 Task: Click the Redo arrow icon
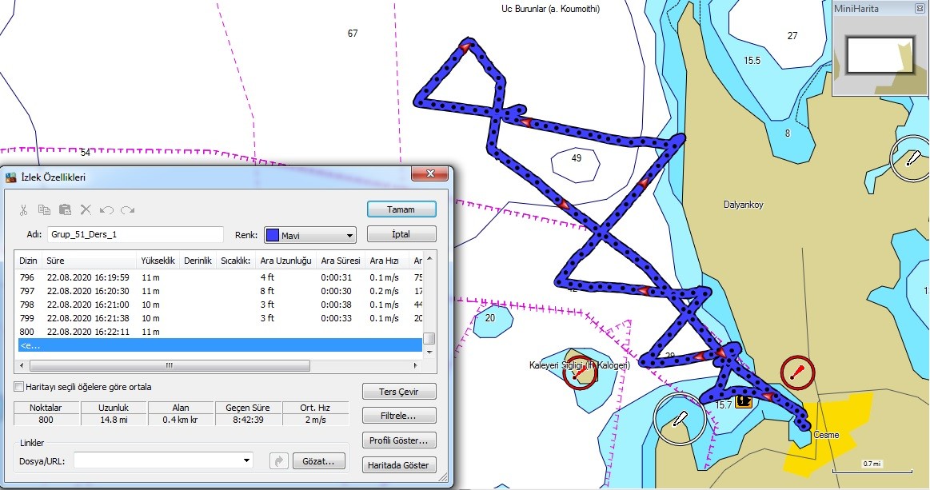[127, 210]
